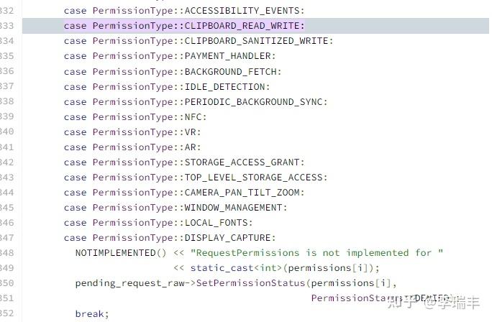Click line number 348 in the gutter

(x=9, y=252)
